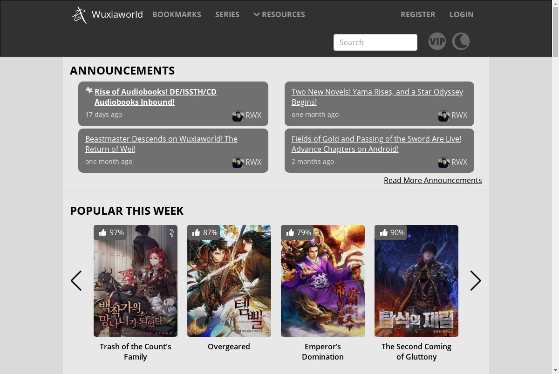Click the Overgeared title text
This screenshot has width=559, height=374.
point(229,347)
